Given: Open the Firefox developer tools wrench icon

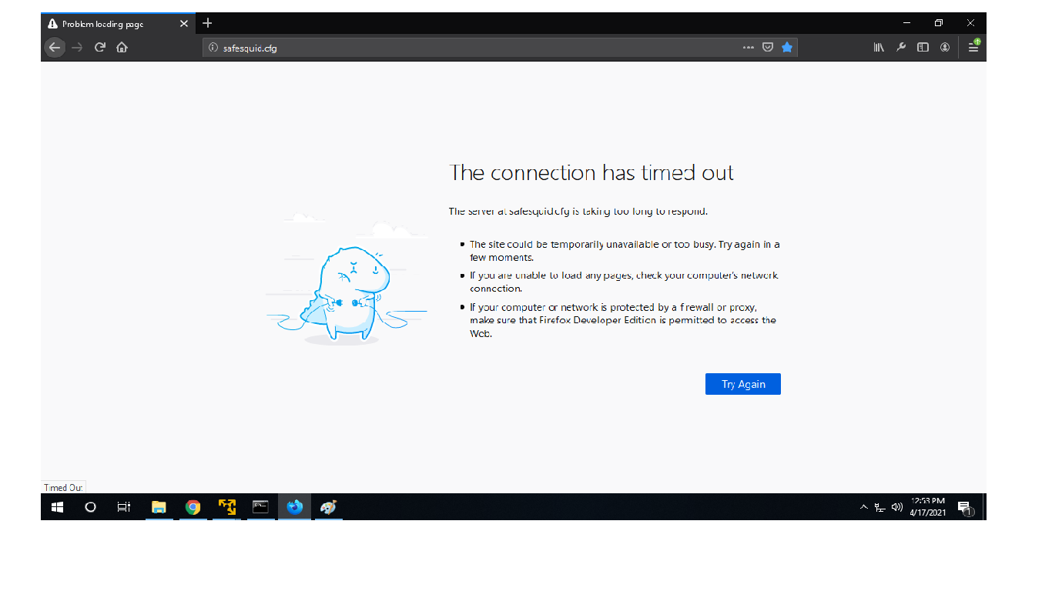Looking at the screenshot, I should coord(901,47).
